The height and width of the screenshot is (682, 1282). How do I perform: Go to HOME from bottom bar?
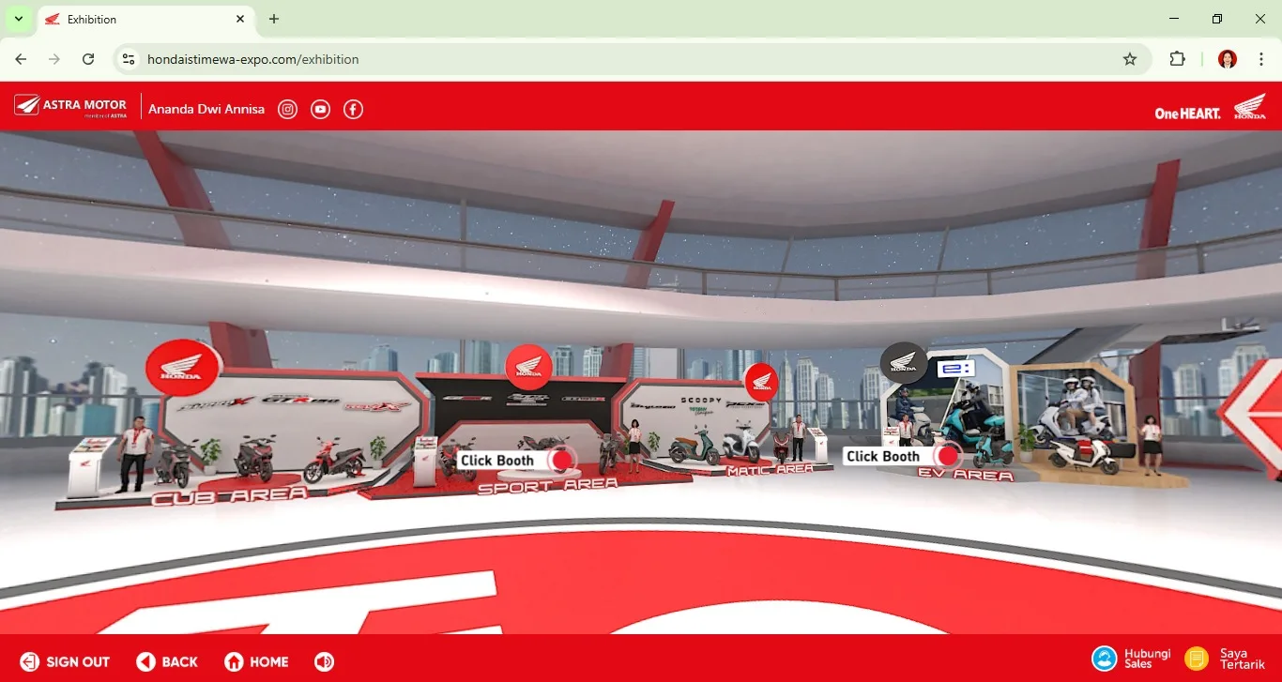point(257,661)
